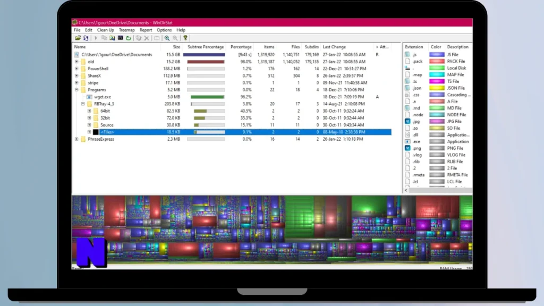Image resolution: width=544 pixels, height=306 pixels.
Task: Click the blue .js color swatch
Action: tap(437, 55)
